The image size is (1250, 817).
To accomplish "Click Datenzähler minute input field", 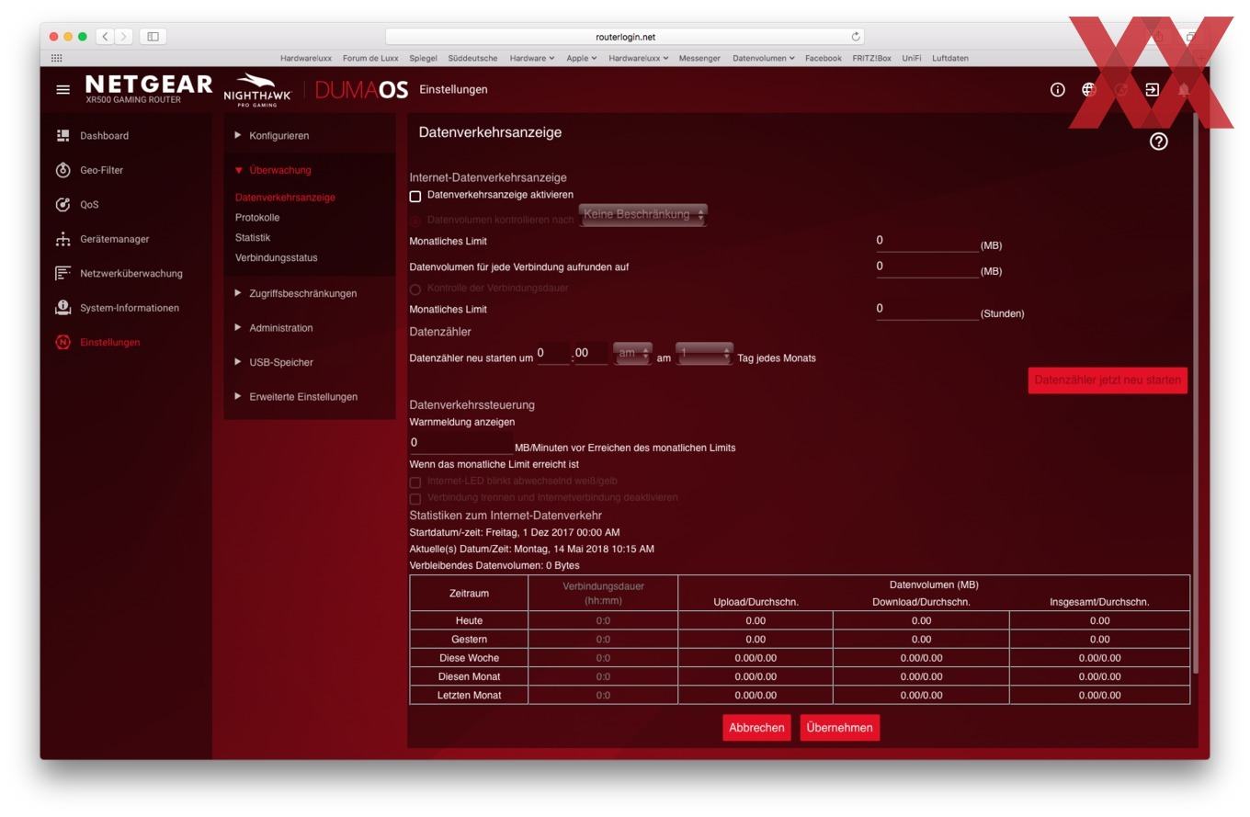I will pyautogui.click(x=591, y=354).
